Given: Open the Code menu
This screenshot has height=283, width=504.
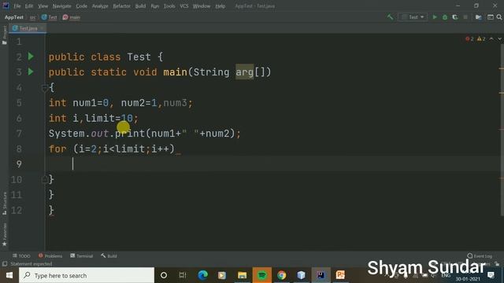Looking at the screenshot, I should (x=81, y=6).
